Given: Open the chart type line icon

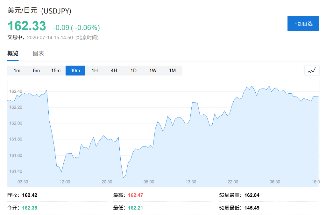Looking at the screenshot, I should (312, 70).
